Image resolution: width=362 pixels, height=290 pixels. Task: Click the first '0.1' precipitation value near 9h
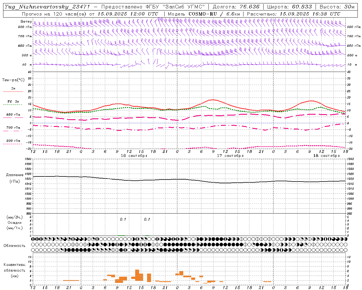pos(123,219)
